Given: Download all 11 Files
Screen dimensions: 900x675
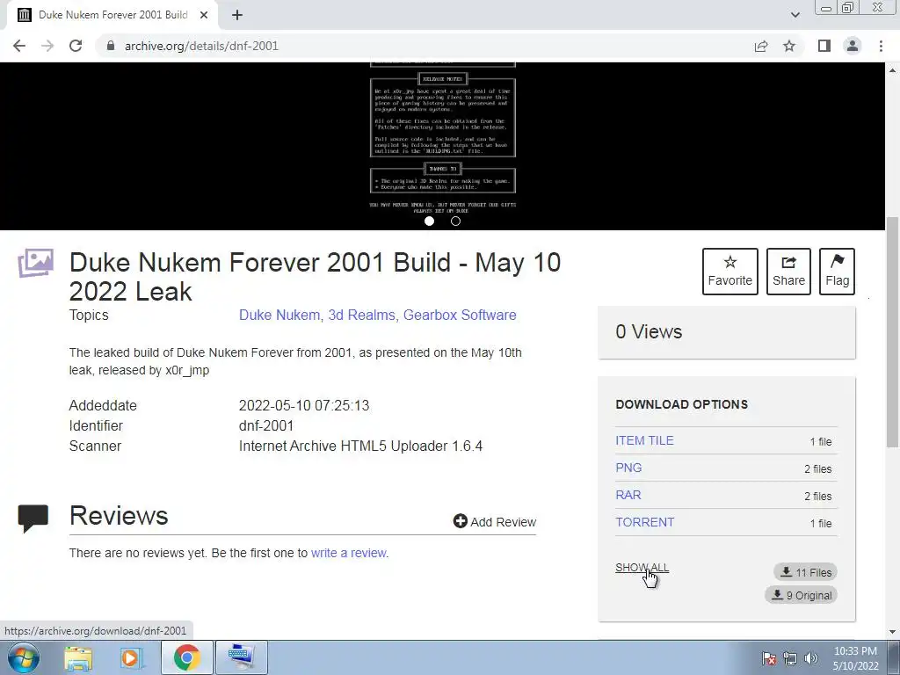Looking at the screenshot, I should tap(805, 572).
